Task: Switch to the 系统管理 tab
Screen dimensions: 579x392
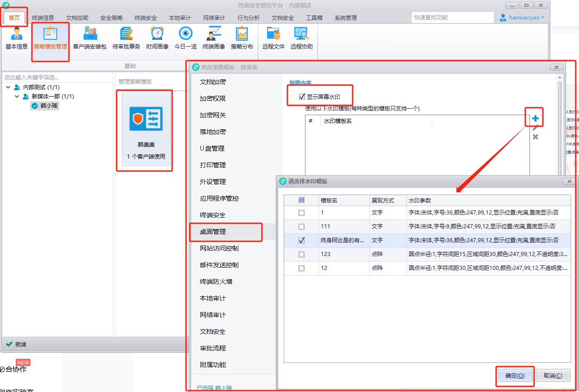Action: [346, 18]
